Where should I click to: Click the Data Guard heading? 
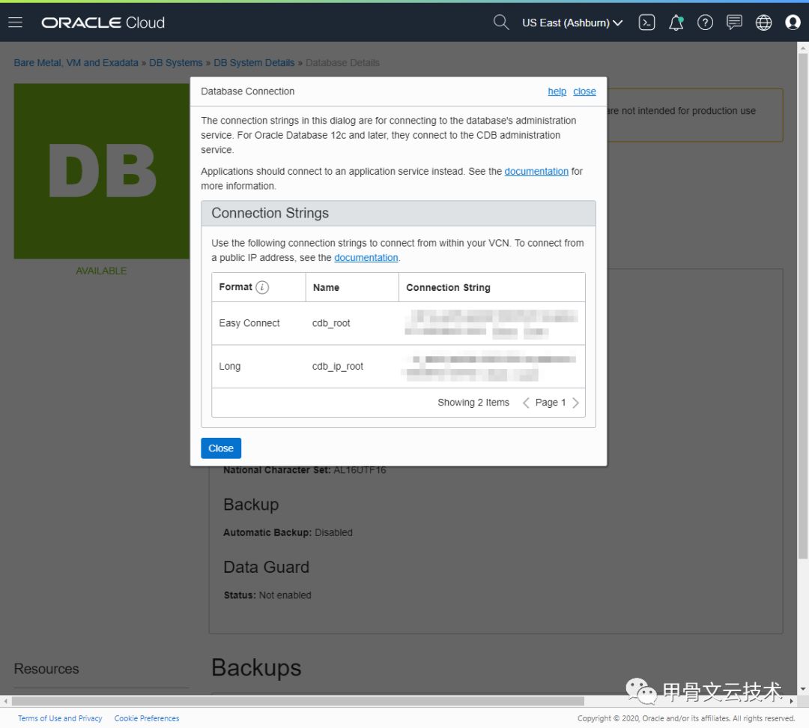266,567
